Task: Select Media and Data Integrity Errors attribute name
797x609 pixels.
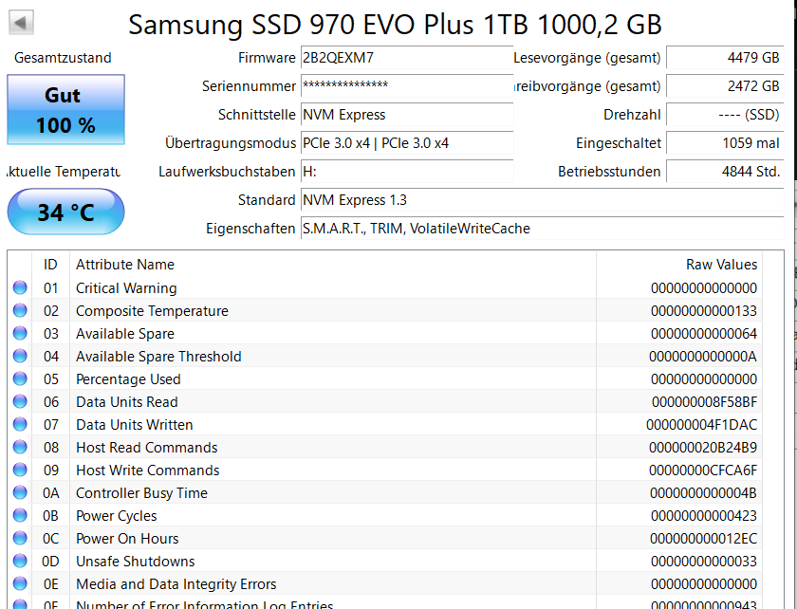Action: tap(176, 584)
